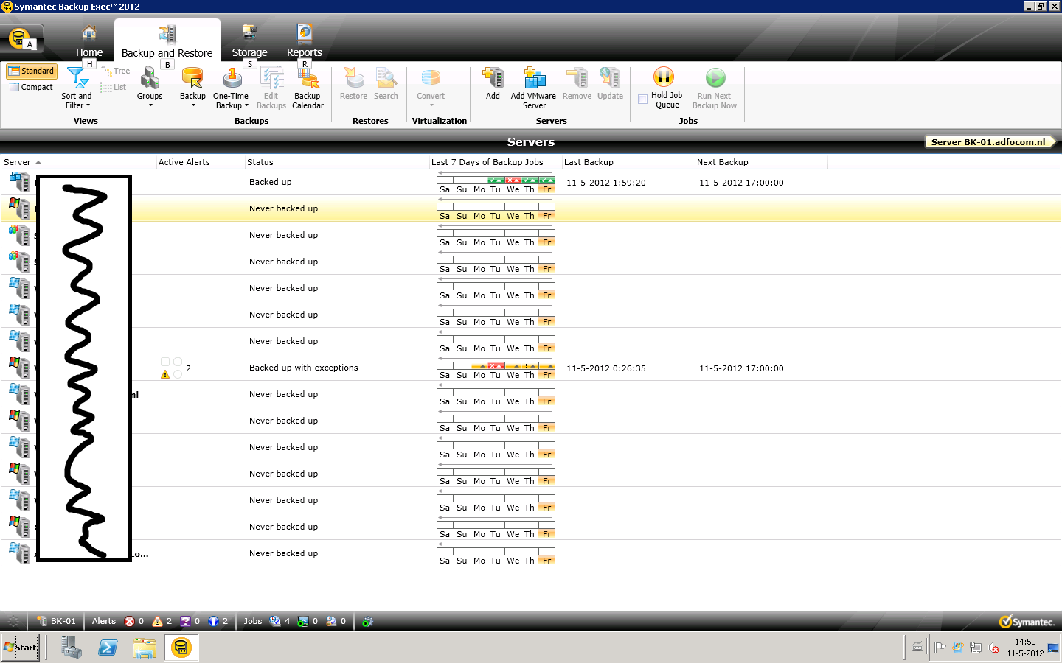Launch PowerShell from the taskbar
Screen dimensions: 1062x663
(108, 648)
